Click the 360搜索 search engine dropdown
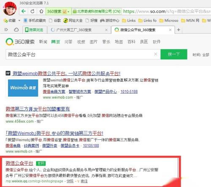This screenshot has width=211, height=187. click(x=59, y=11)
